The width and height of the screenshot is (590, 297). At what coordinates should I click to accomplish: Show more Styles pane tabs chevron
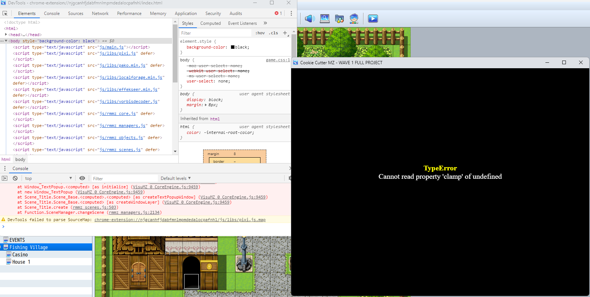click(265, 23)
